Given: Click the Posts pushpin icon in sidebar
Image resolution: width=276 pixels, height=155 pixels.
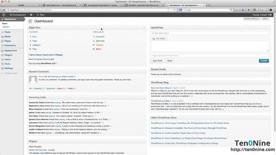Looking at the screenshot, I should [x=3, y=32].
